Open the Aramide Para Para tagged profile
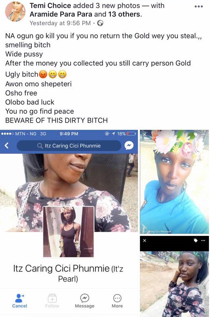Screen dimensions: 210x317 click(x=61, y=14)
